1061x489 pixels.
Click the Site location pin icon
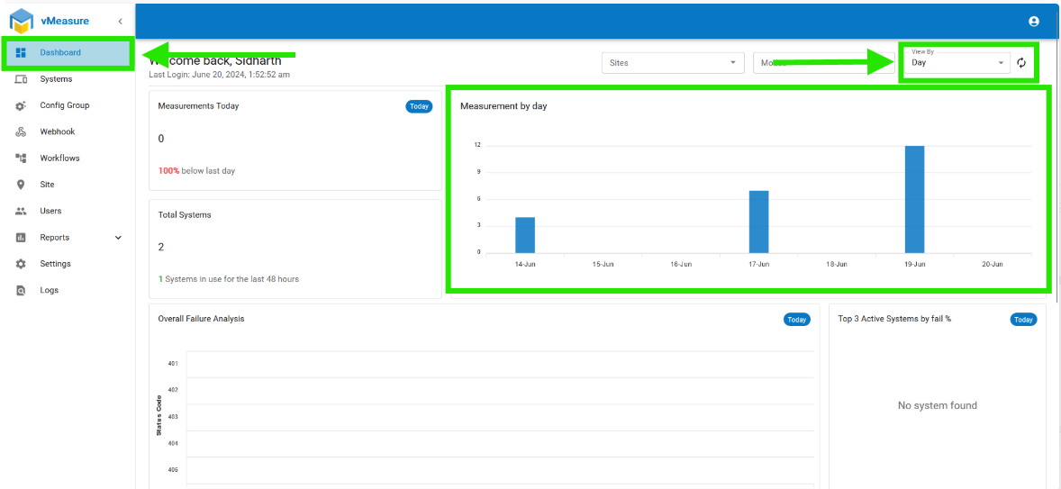(21, 185)
